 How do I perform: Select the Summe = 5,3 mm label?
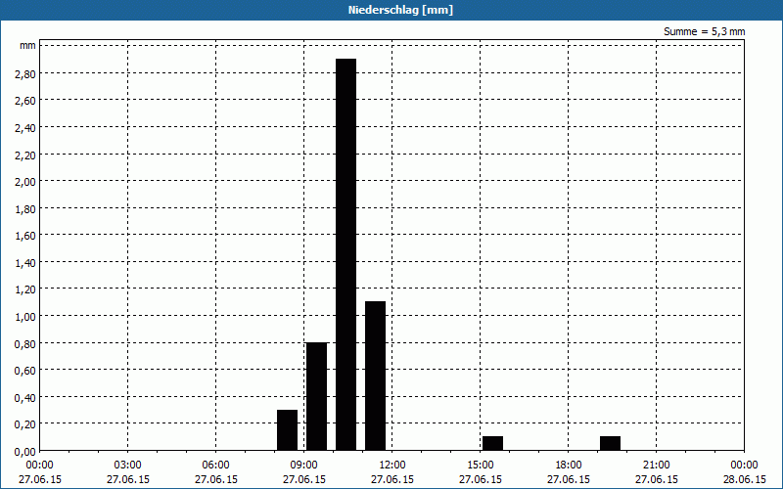pyautogui.click(x=704, y=32)
